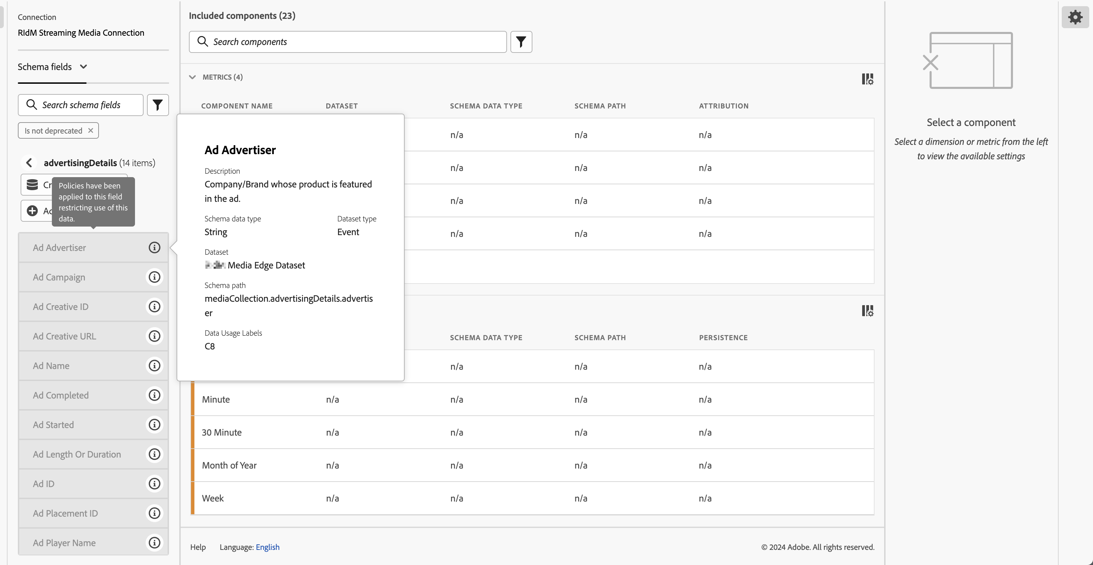The width and height of the screenshot is (1093, 565).
Task: Open the schema fields filter icon
Action: coord(157,105)
